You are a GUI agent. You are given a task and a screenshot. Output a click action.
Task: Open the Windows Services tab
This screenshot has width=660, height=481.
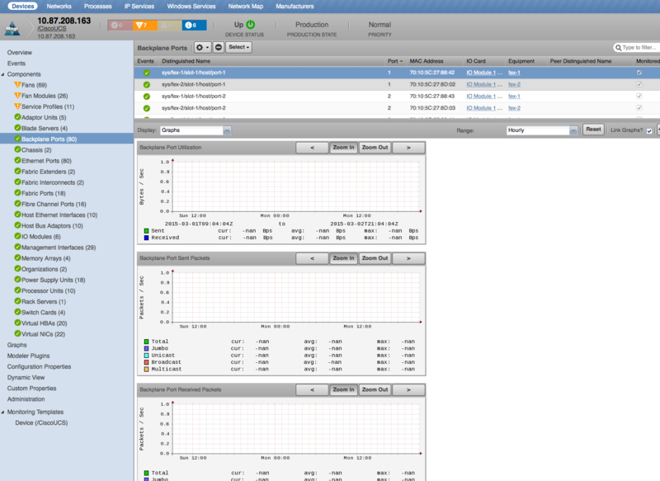[x=191, y=7]
